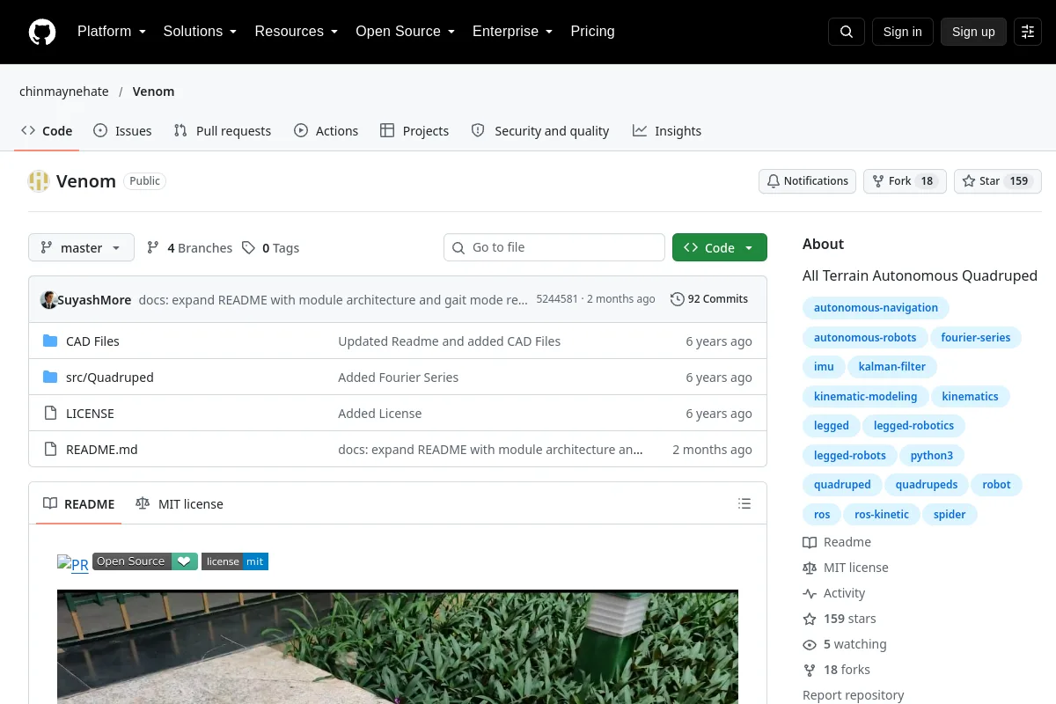
Task: Open the README.md file
Action: tap(102, 450)
